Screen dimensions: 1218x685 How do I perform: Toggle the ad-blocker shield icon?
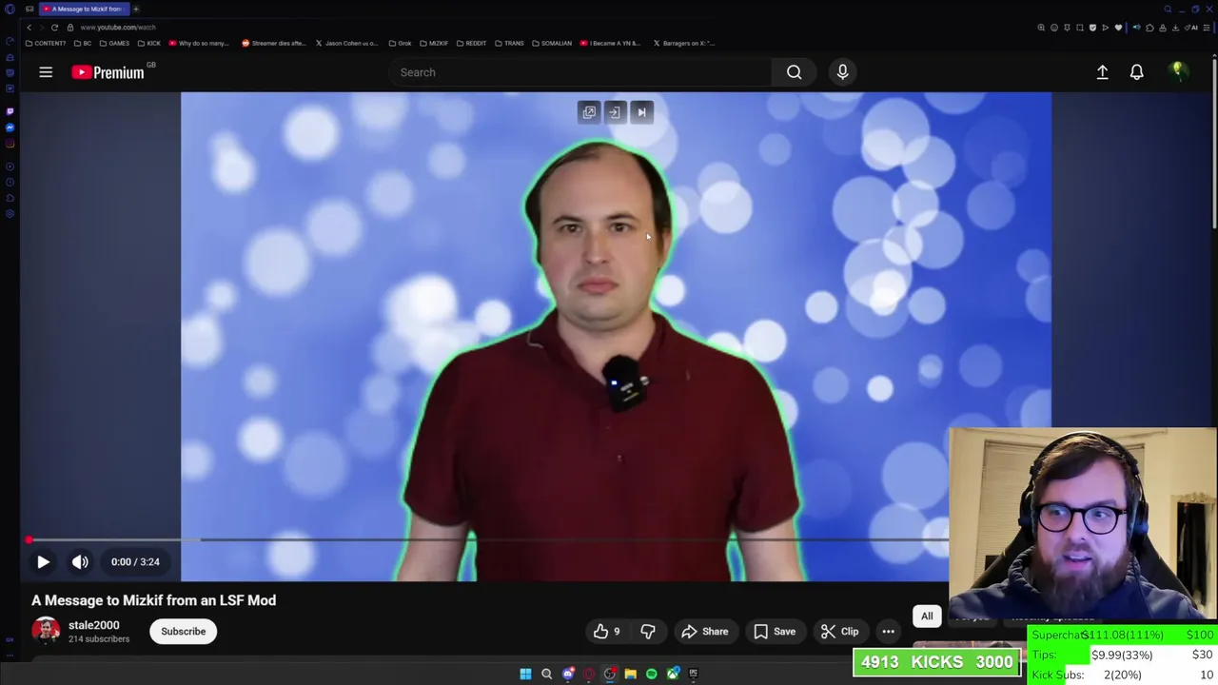point(1092,28)
